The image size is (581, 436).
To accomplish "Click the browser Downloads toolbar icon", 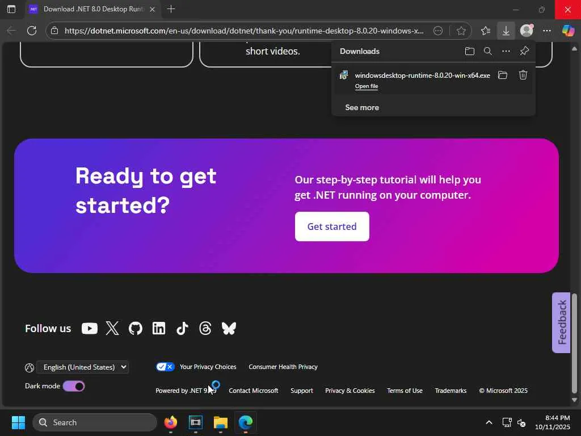I will point(506,31).
